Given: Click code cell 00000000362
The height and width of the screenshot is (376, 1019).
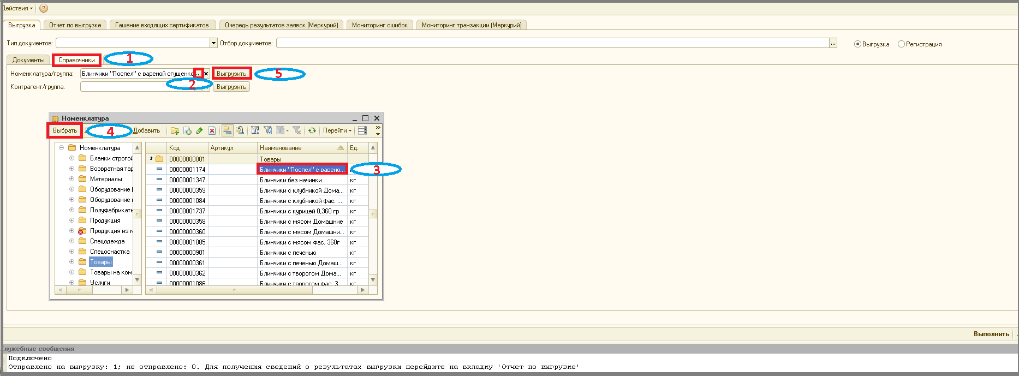Looking at the screenshot, I should [x=187, y=273].
